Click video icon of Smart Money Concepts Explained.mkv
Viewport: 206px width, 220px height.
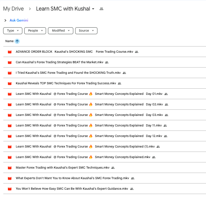10,157
